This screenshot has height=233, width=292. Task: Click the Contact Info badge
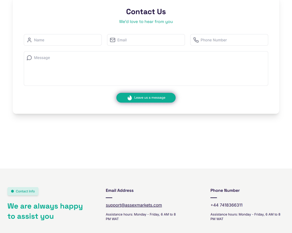(23, 191)
